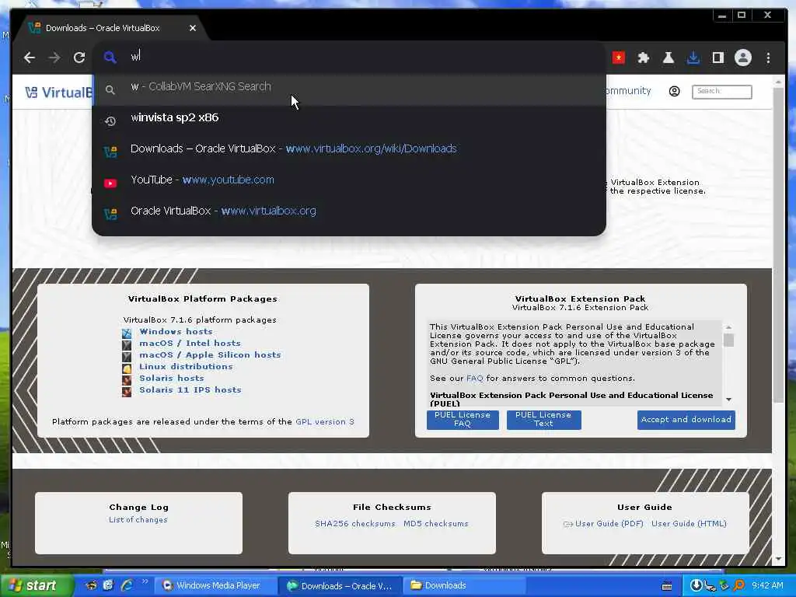
Task: Show the browser downloads tray
Action: point(693,58)
